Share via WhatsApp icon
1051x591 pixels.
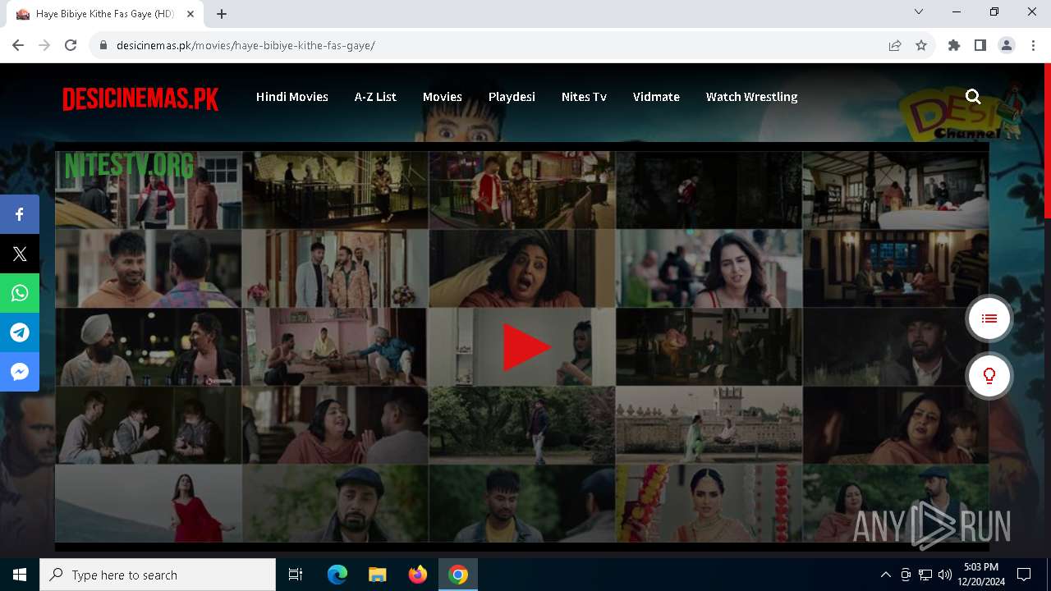point(20,293)
